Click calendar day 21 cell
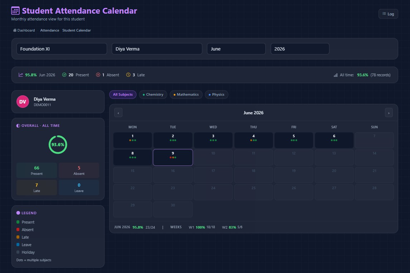 [374, 175]
